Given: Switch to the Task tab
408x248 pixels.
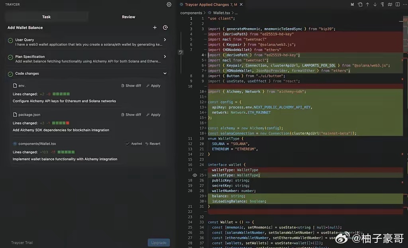Looking at the screenshot, I should [46, 17].
